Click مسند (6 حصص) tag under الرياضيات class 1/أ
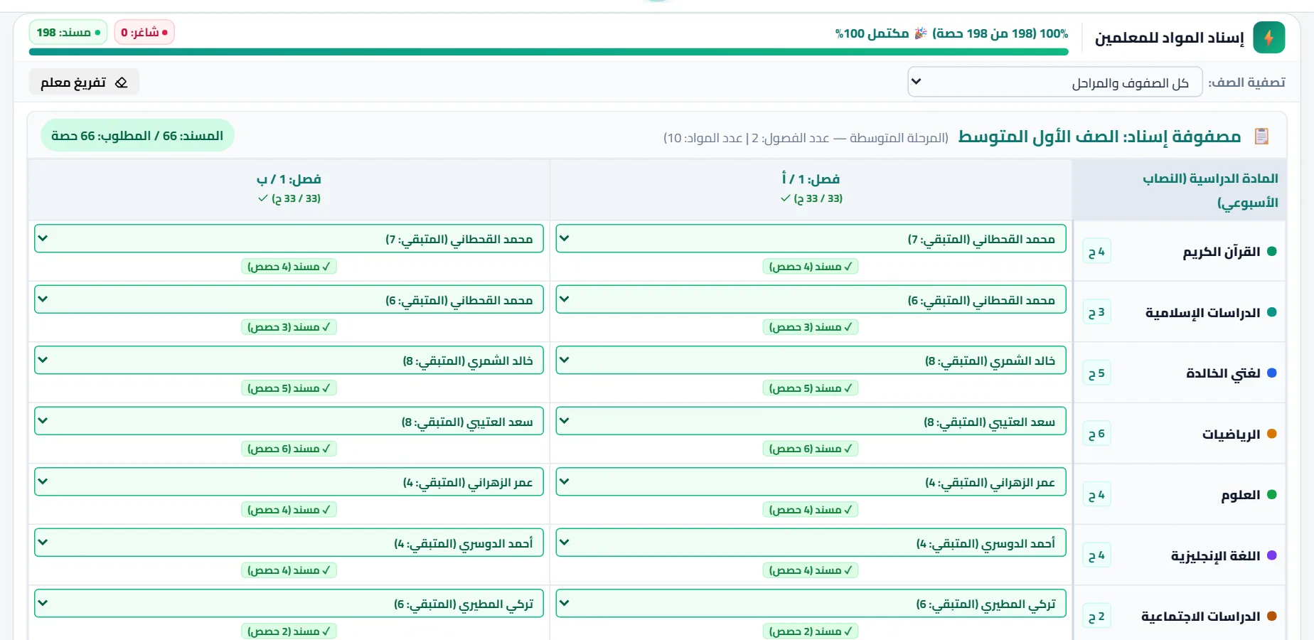Screen dimensions: 1314x640 [x=811, y=449]
